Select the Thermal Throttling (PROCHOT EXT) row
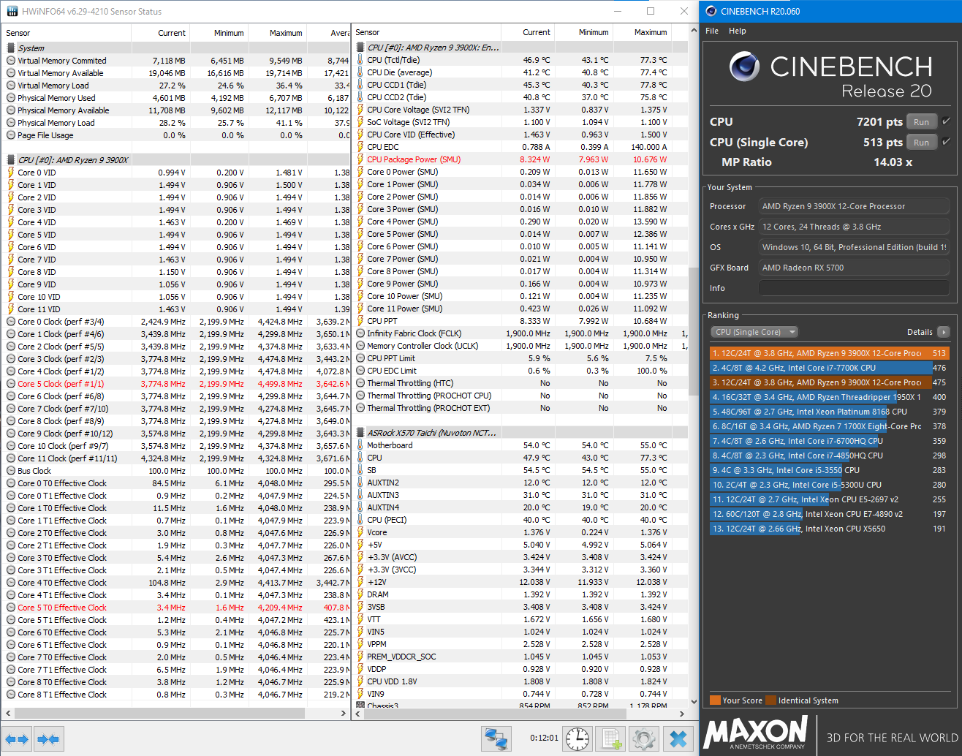Screen dimensions: 962x756 pyautogui.click(x=520, y=408)
